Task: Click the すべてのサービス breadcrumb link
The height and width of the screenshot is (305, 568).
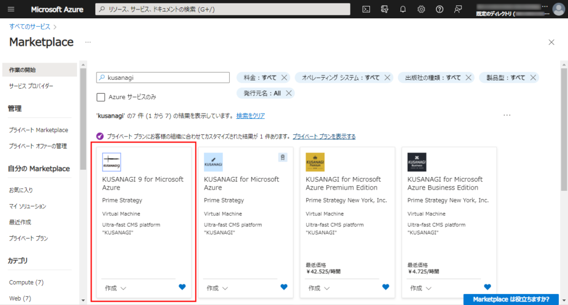Action: (30, 27)
